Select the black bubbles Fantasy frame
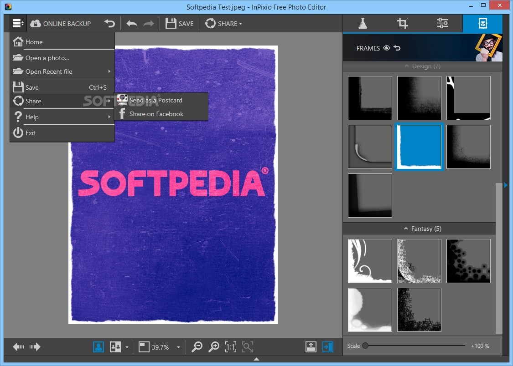The width and height of the screenshot is (513, 366). [x=468, y=261]
